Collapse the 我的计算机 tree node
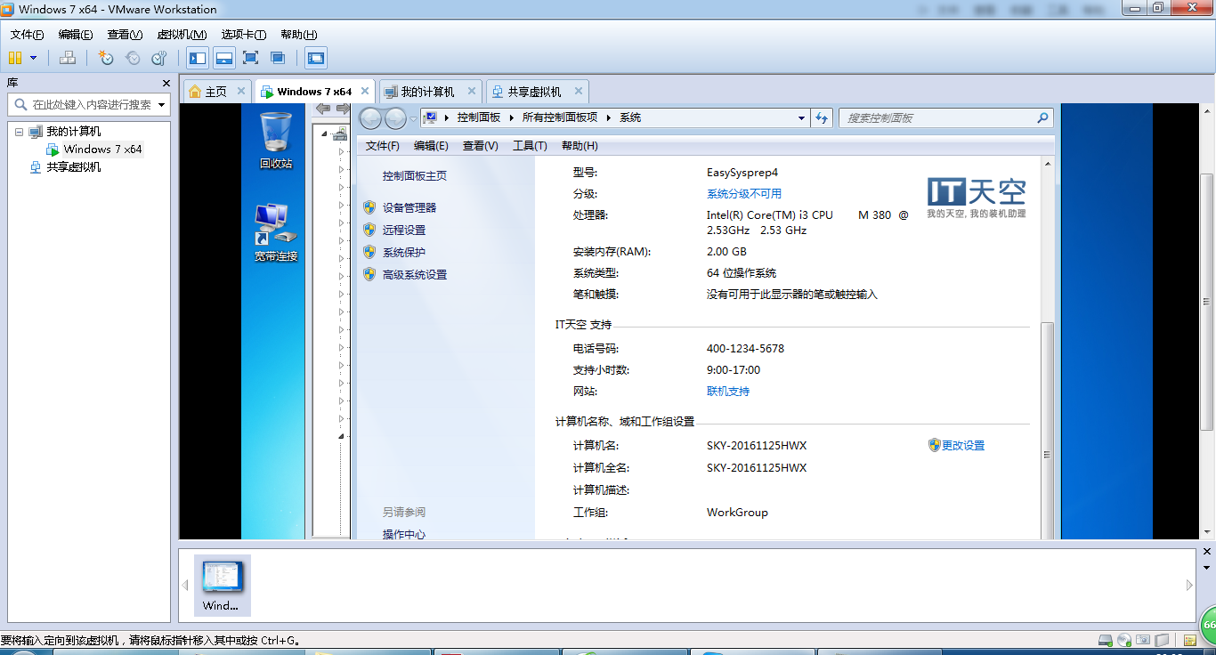 pyautogui.click(x=19, y=132)
